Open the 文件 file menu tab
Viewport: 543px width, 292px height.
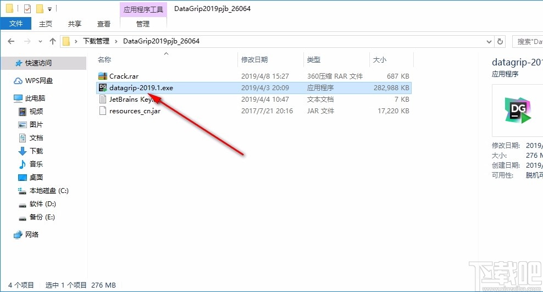point(16,24)
